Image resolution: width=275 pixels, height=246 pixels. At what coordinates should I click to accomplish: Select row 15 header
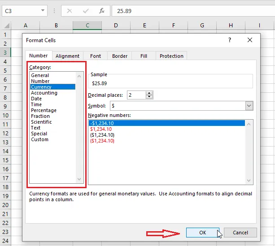coord(5,160)
